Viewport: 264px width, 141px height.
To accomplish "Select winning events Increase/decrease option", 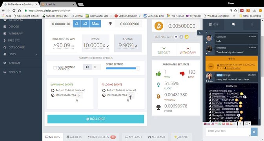I will (x=53, y=95).
